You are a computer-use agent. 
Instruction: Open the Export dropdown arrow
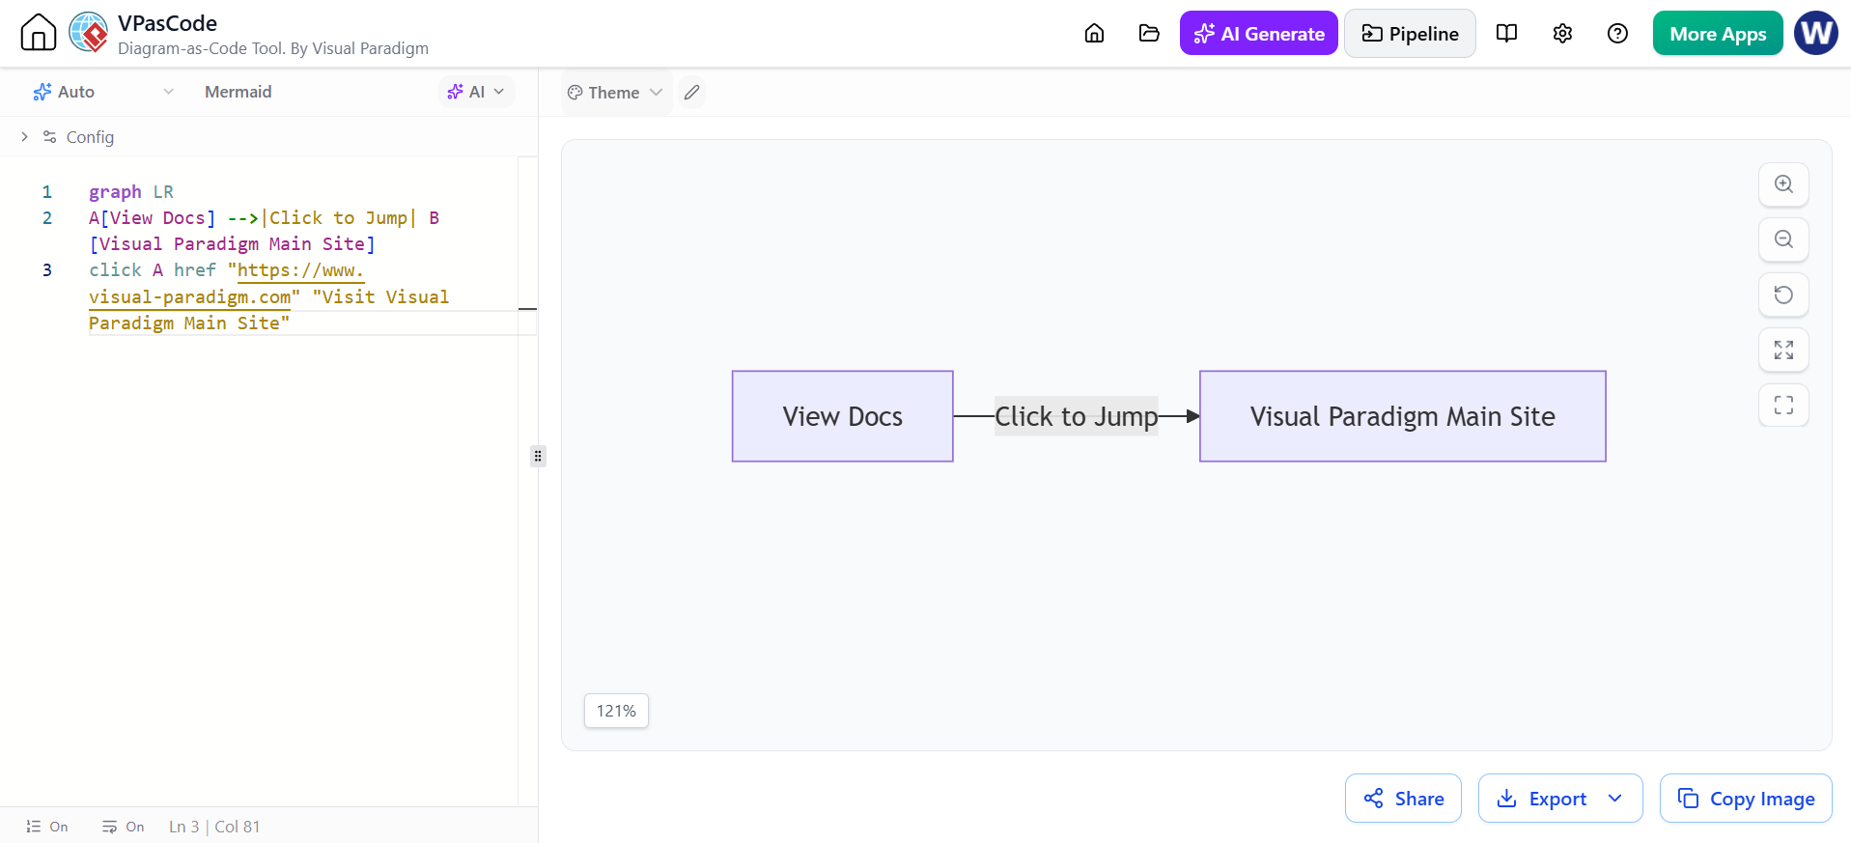[1615, 799]
